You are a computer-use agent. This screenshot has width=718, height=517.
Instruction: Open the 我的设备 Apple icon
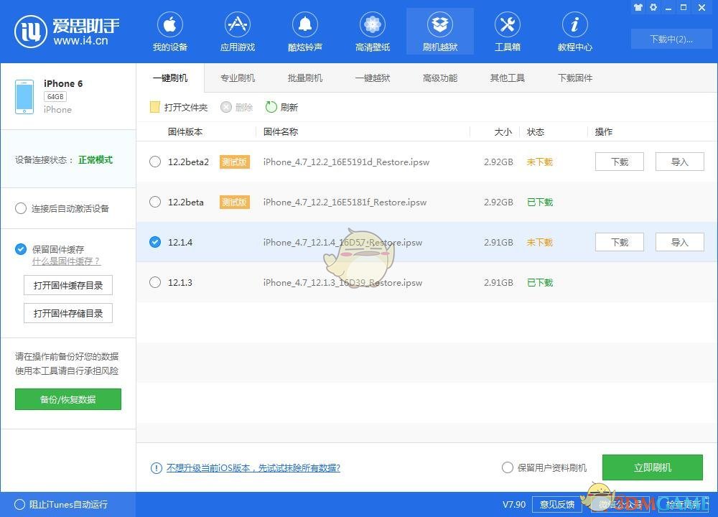169,26
